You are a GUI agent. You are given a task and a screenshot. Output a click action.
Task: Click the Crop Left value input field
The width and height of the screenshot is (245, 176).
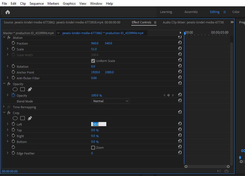click(x=99, y=124)
